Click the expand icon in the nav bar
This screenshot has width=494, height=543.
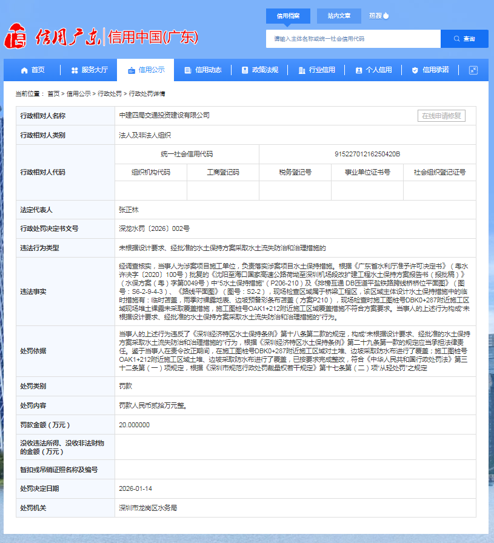click(x=473, y=70)
